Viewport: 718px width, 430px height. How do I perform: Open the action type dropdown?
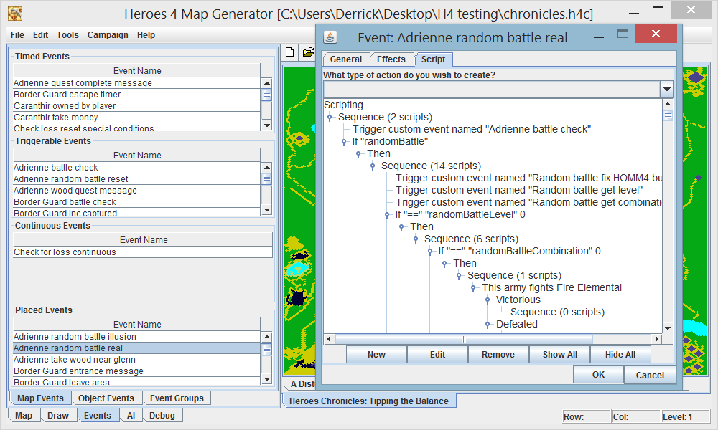(667, 89)
